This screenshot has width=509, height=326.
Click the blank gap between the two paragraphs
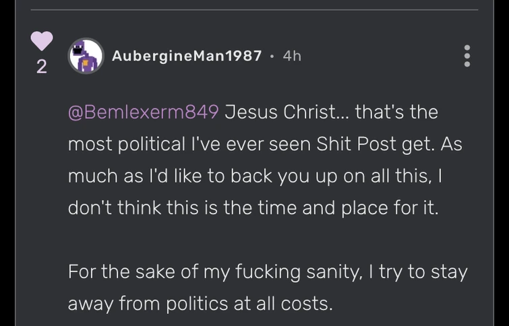(253, 240)
